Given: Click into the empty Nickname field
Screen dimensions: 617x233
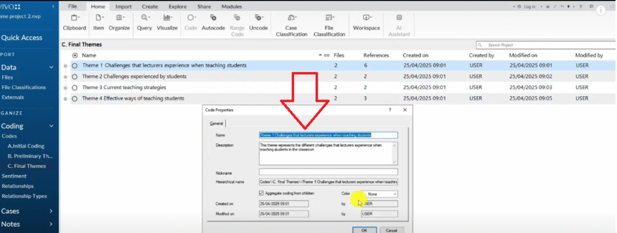Looking at the screenshot, I should point(328,172).
